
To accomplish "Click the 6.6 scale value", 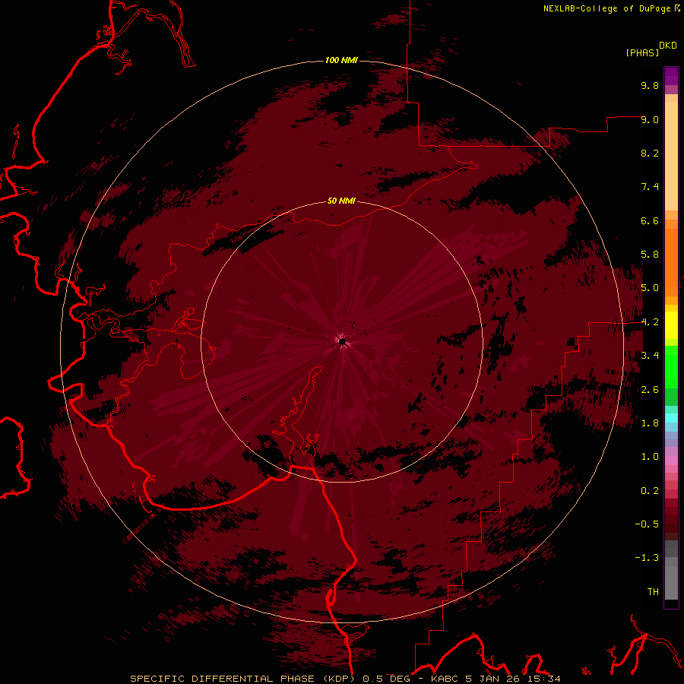I will coord(650,220).
